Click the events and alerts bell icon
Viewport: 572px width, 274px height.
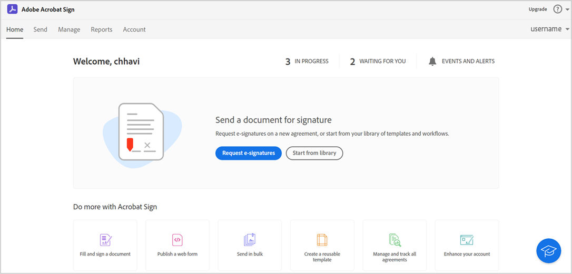[x=432, y=62]
